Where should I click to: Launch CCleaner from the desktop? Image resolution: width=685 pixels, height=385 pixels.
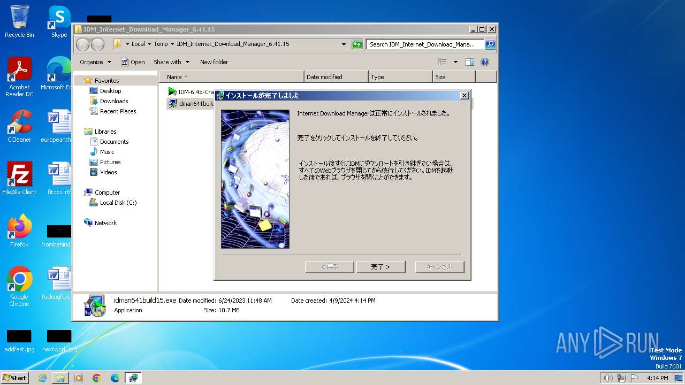[x=19, y=126]
